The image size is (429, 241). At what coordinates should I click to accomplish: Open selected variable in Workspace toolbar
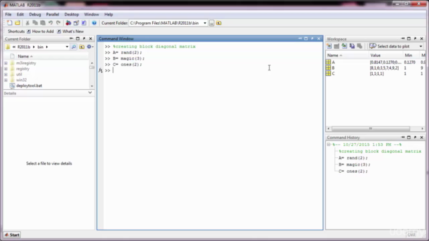coord(336,46)
